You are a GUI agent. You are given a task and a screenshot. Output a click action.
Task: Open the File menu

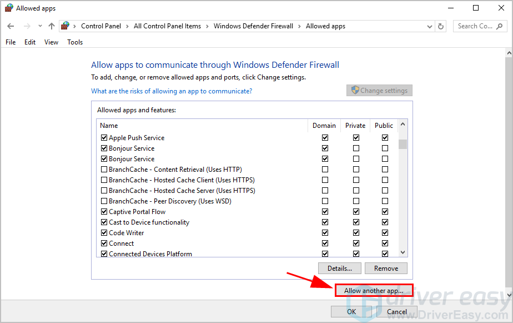pos(11,42)
